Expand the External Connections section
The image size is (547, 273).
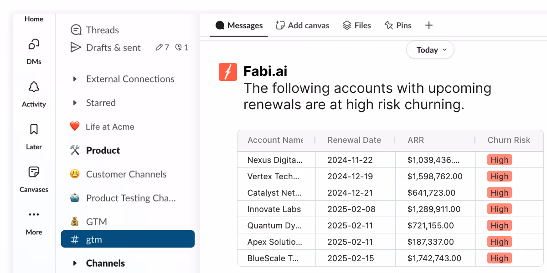click(x=75, y=79)
